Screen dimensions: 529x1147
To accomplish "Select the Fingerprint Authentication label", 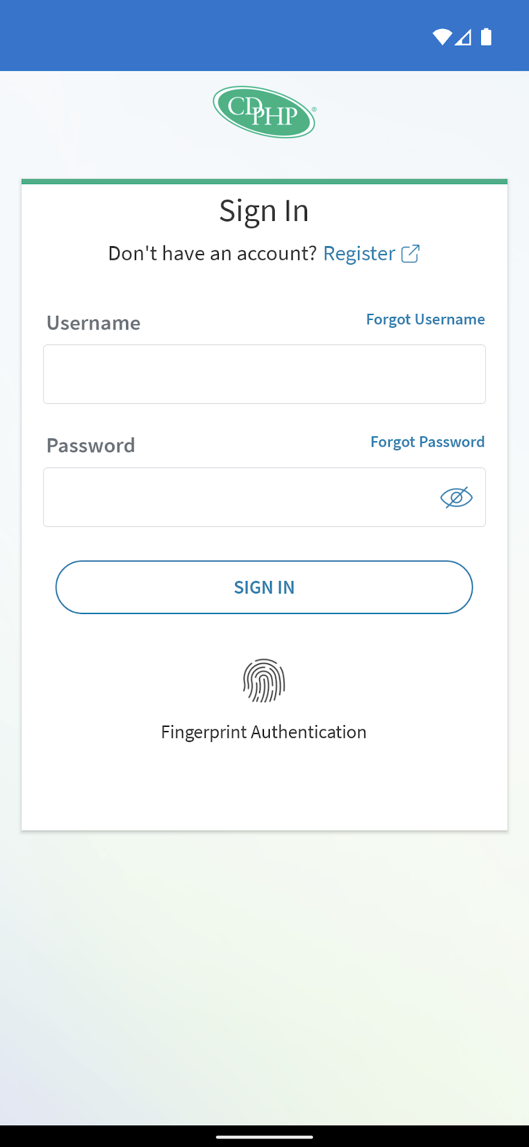I will point(264,732).
